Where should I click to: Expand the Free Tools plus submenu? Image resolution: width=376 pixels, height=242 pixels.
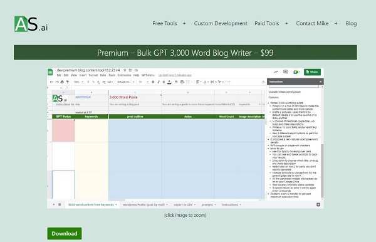pyautogui.click(x=184, y=23)
